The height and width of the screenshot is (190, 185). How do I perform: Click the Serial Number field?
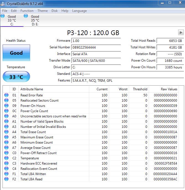pos(96,47)
